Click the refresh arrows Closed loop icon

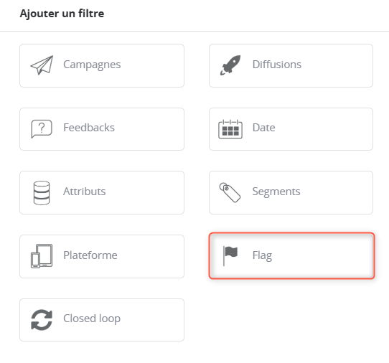coord(42,320)
